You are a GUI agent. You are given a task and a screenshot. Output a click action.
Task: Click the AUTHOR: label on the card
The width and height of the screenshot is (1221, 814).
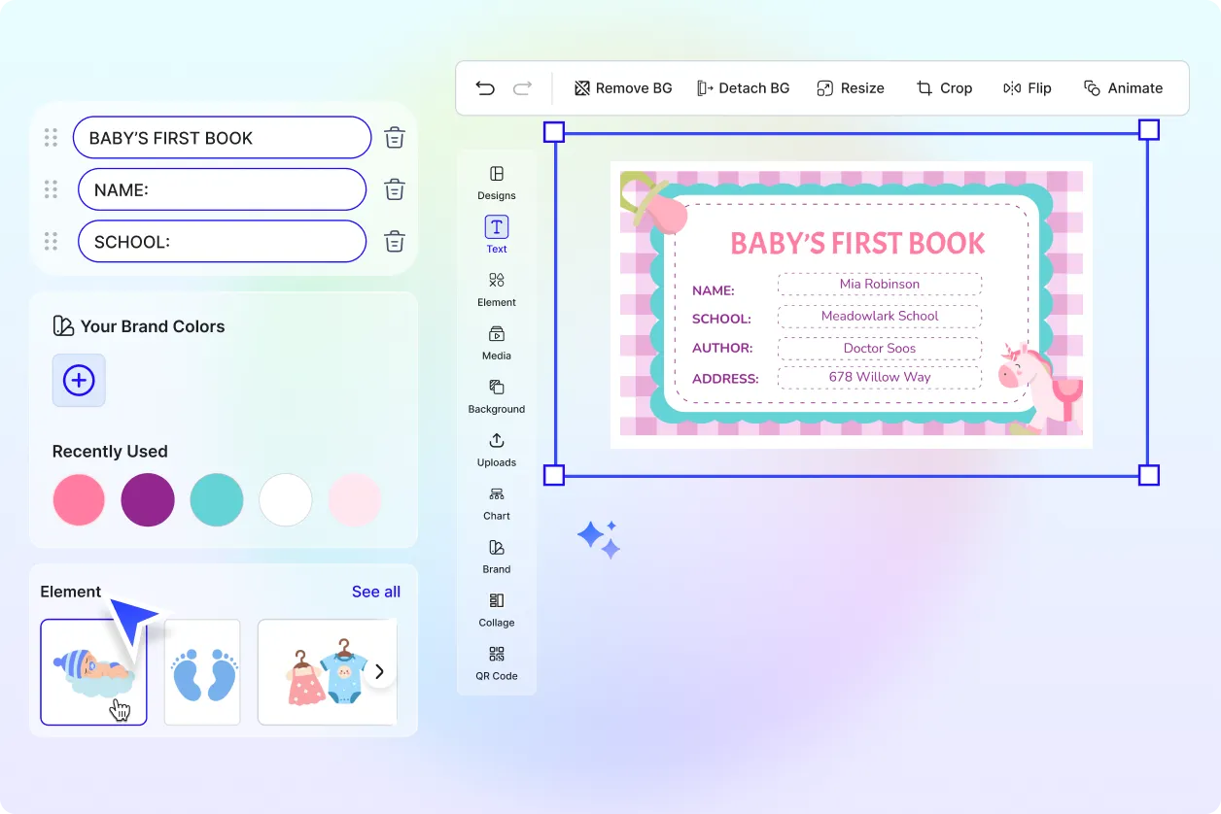722,348
